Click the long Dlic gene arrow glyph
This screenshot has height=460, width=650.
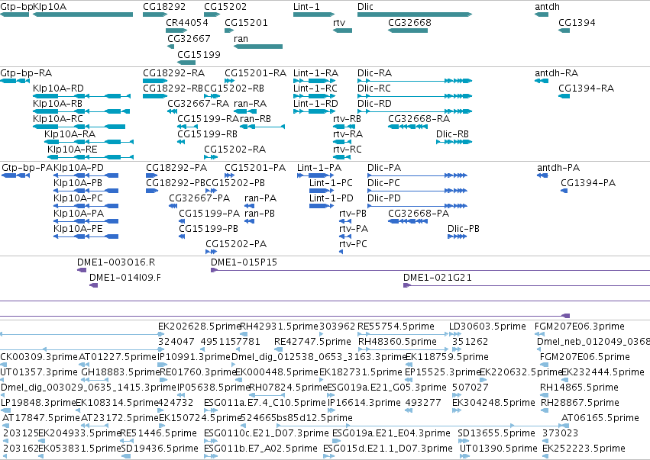(x=415, y=14)
